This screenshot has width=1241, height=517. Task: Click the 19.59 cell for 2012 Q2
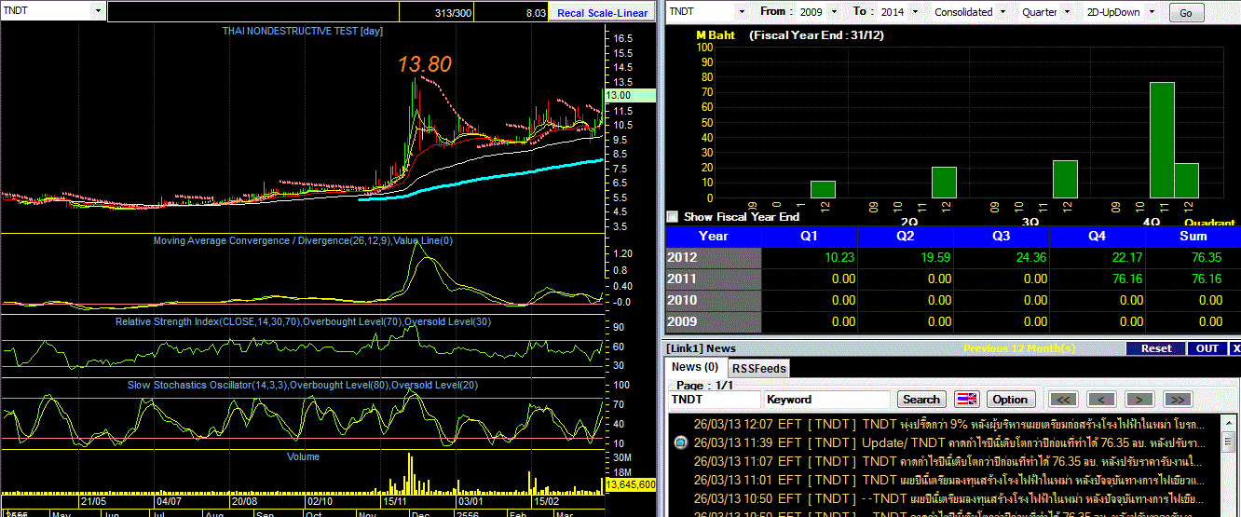tap(906, 257)
